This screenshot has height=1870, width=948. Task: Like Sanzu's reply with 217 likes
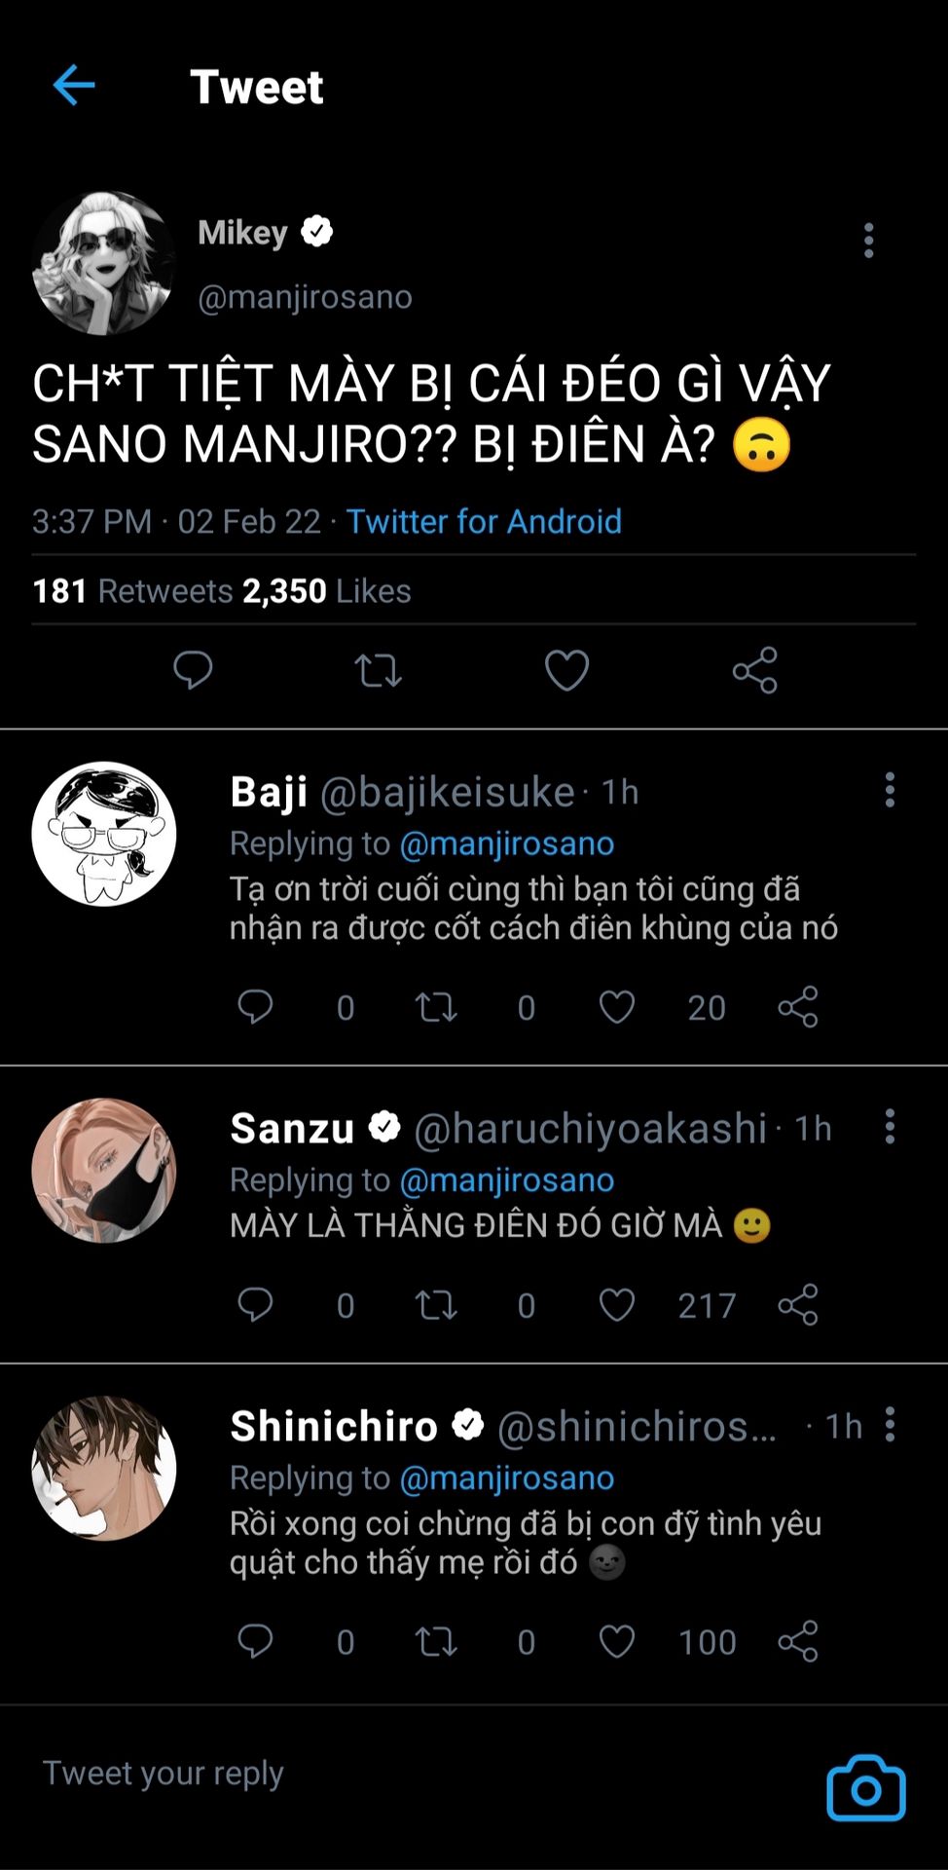616,1305
